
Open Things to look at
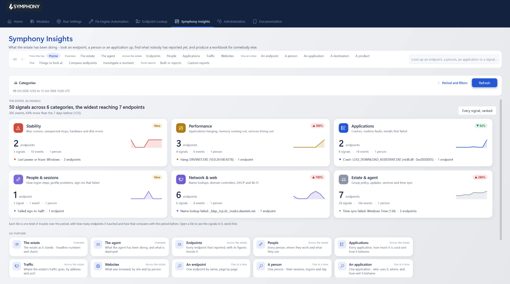point(51,63)
